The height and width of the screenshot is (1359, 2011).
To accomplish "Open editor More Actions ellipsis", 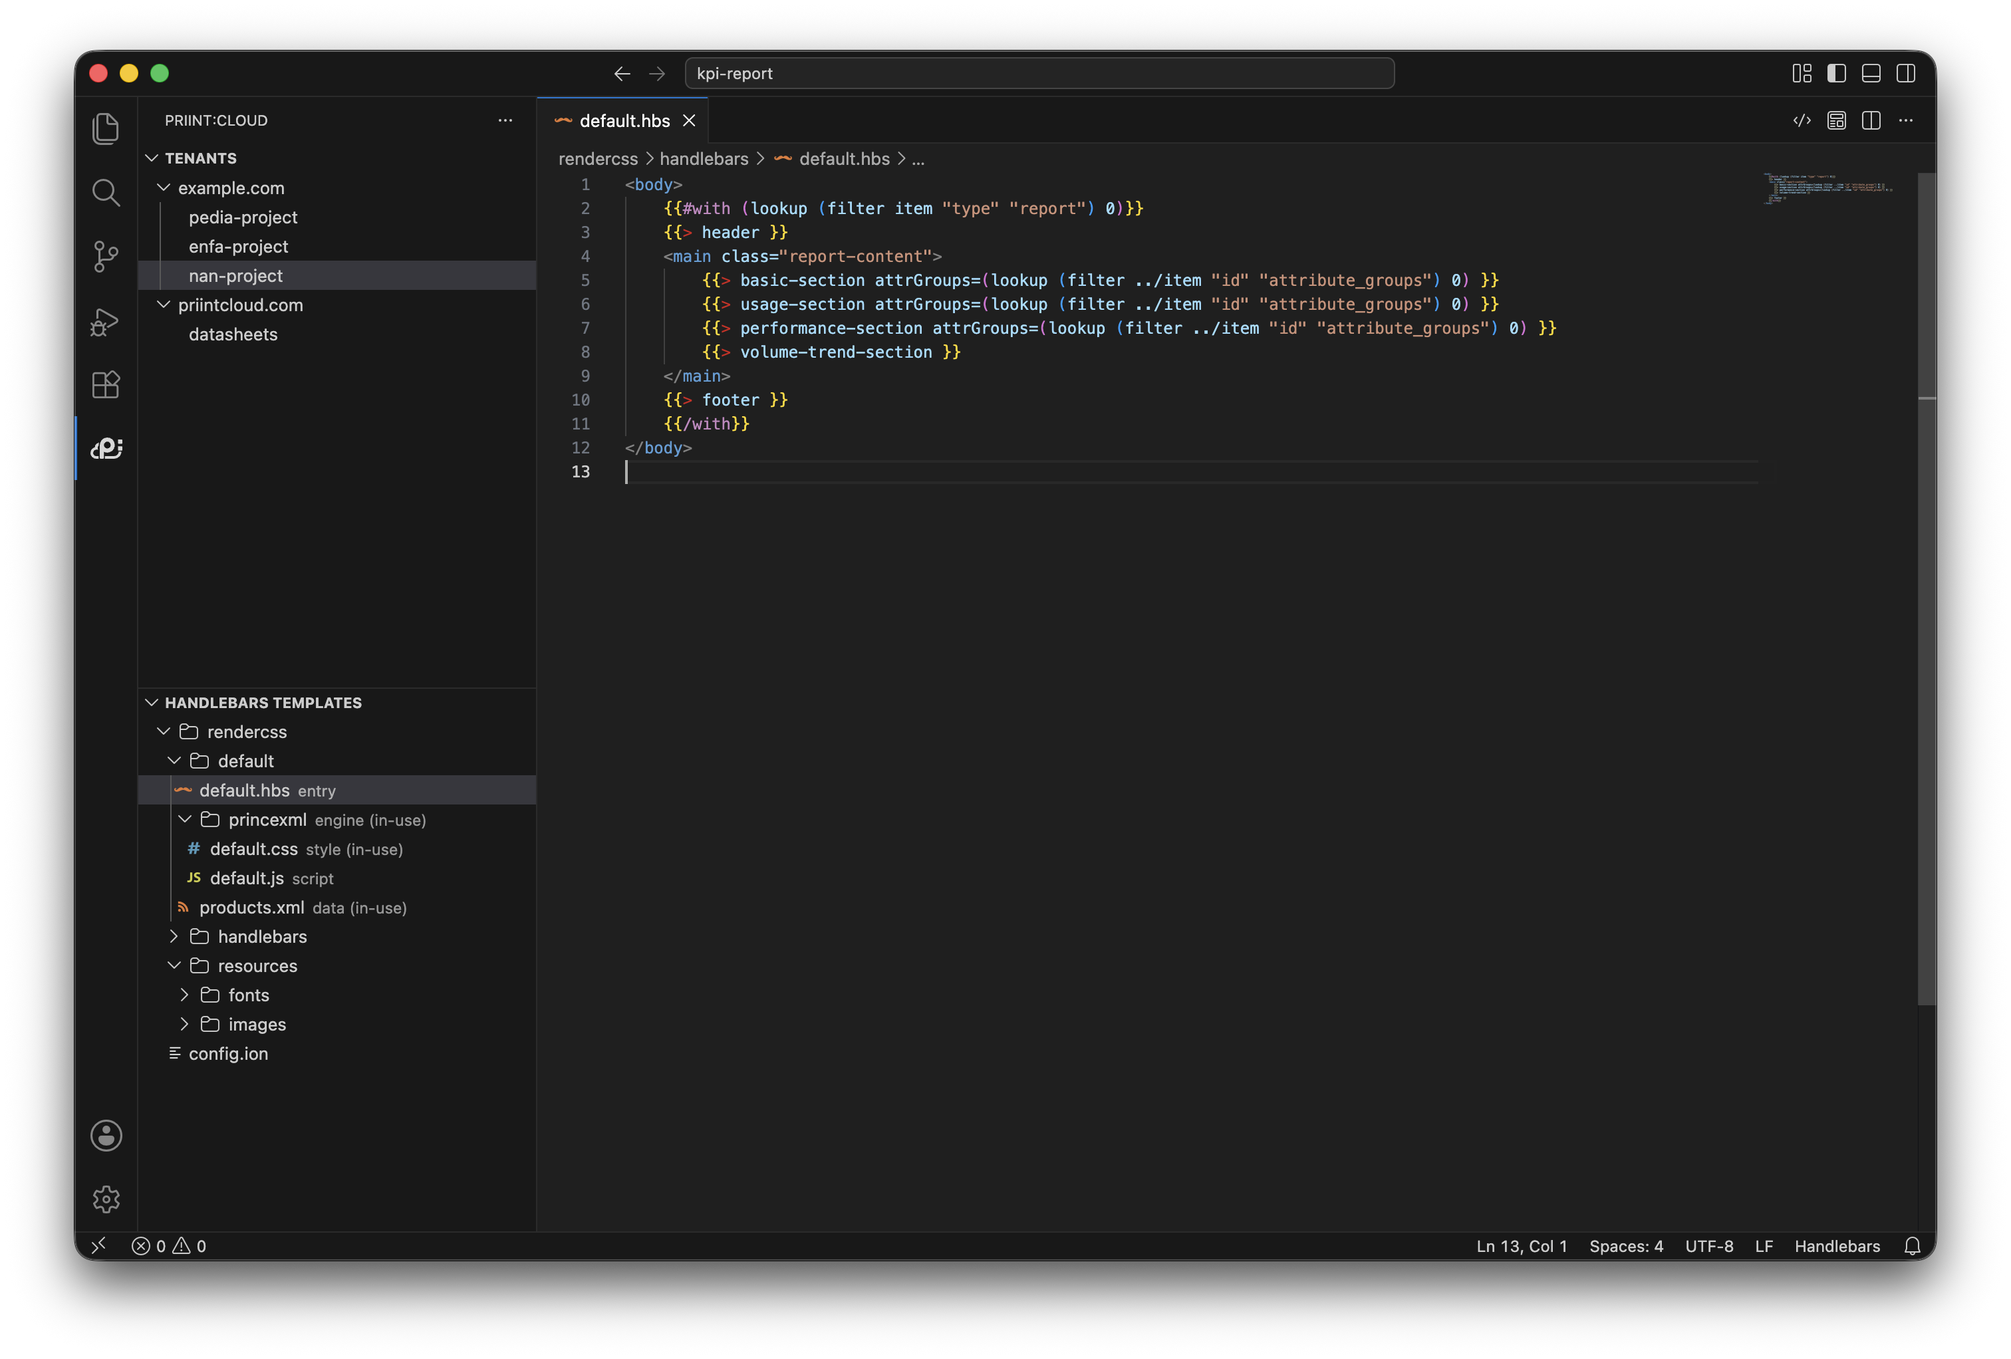I will pyautogui.click(x=1905, y=120).
